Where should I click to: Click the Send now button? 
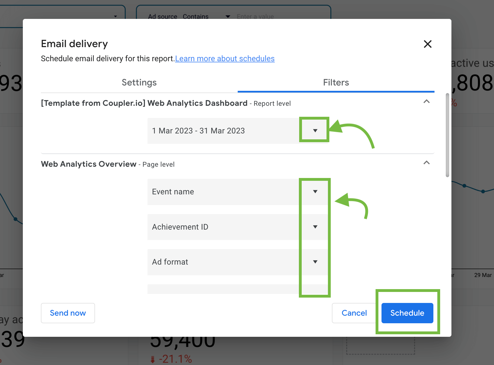[68, 313]
